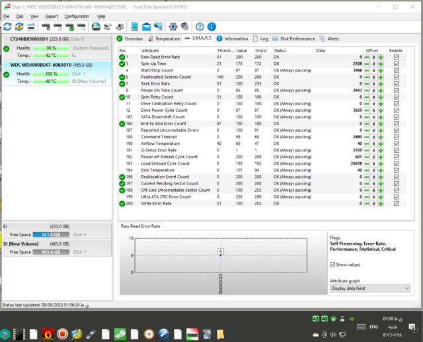Viewport: 423px width, 342px height.
Task: Open the About info toolbar icon
Action: coord(211,26)
